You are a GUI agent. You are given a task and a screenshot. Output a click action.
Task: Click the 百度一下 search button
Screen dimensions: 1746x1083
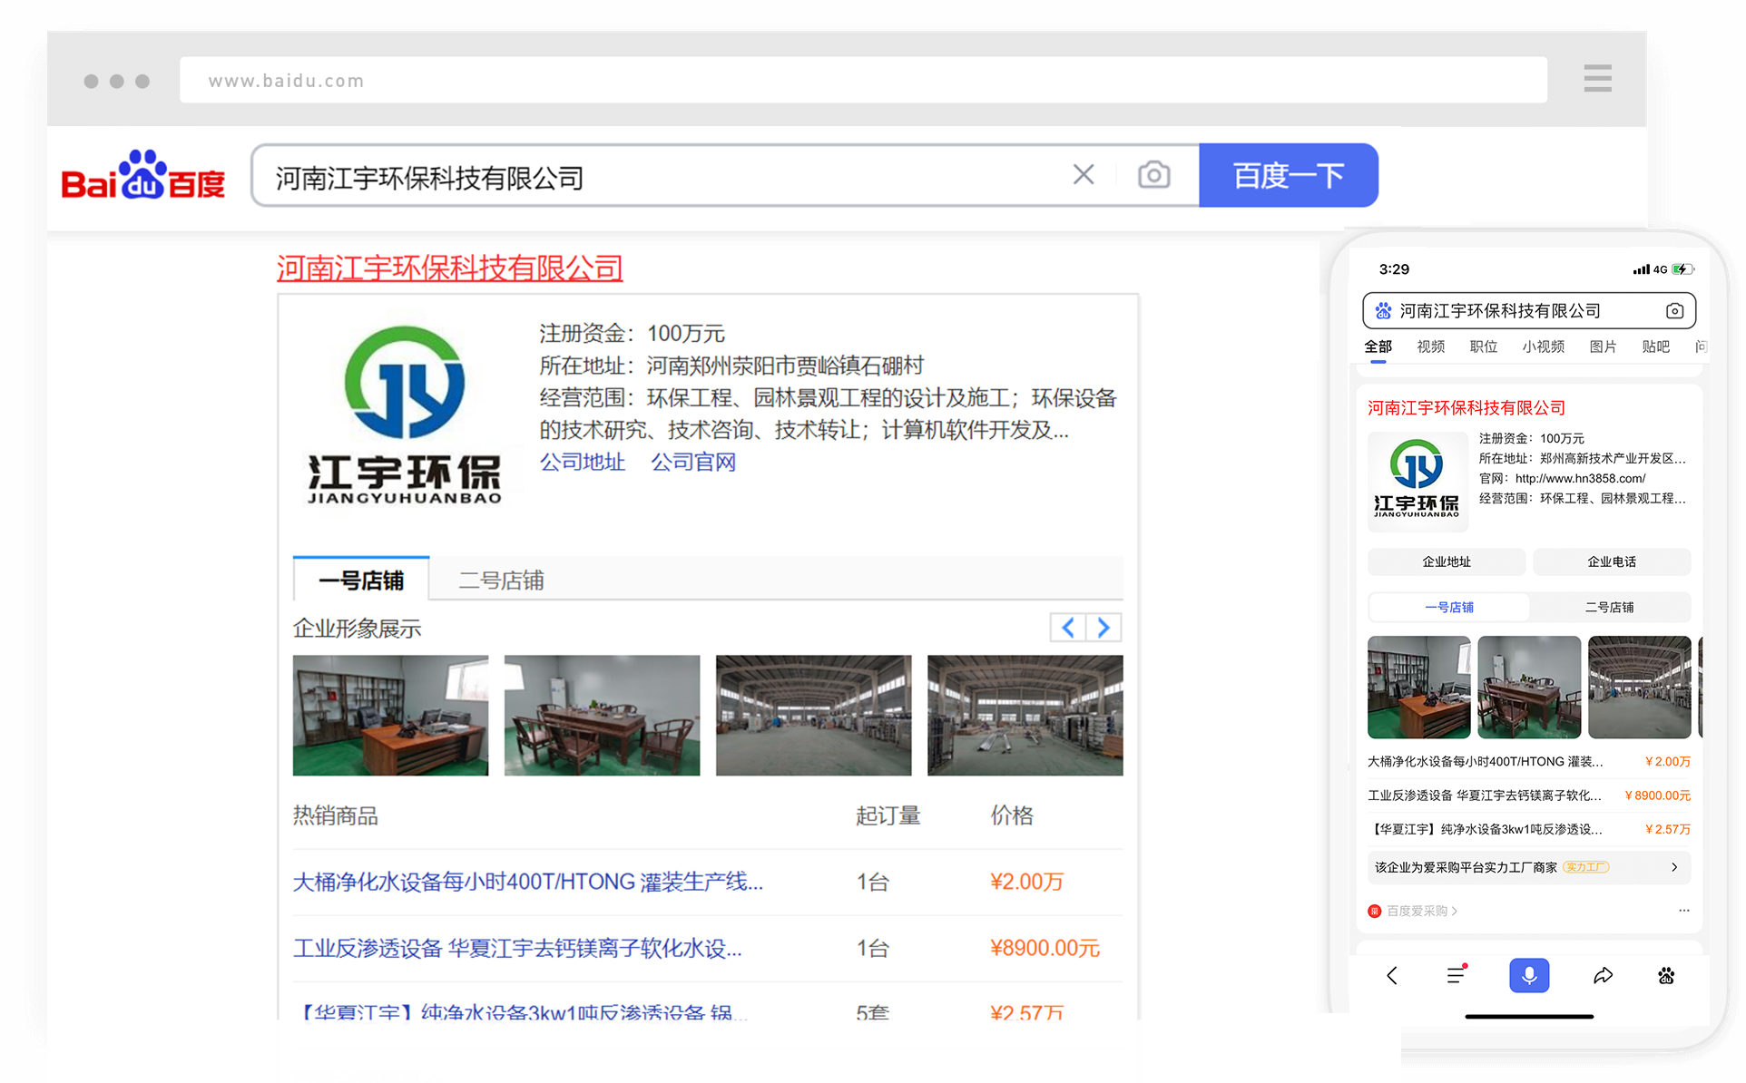click(x=1288, y=175)
